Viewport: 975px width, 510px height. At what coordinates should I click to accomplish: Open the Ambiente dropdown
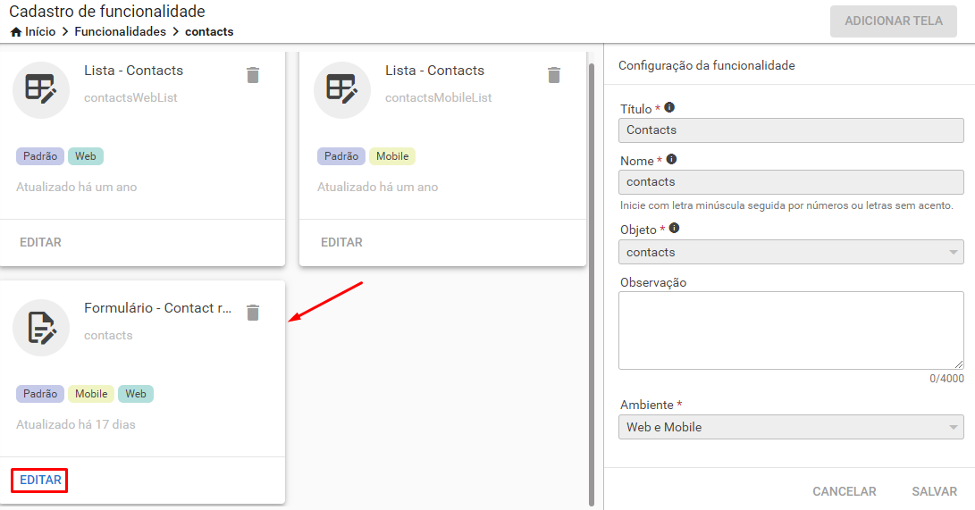[x=791, y=427]
